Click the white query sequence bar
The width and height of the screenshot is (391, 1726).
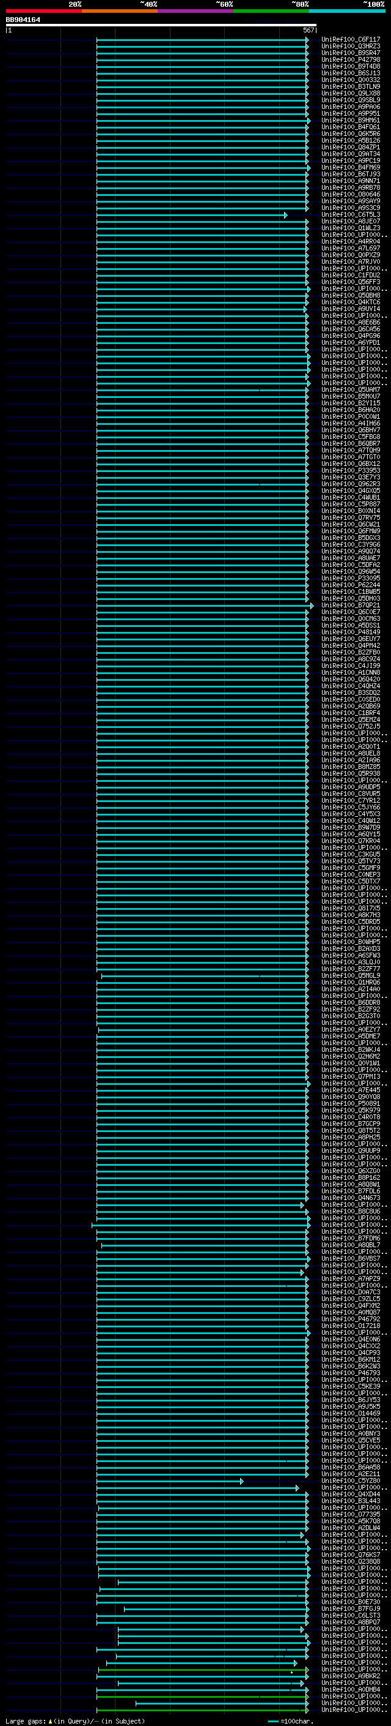point(161,24)
